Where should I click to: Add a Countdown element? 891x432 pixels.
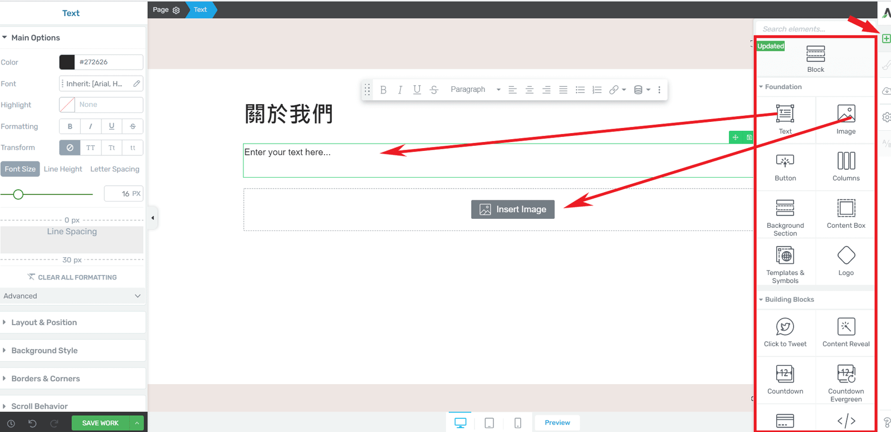(785, 380)
